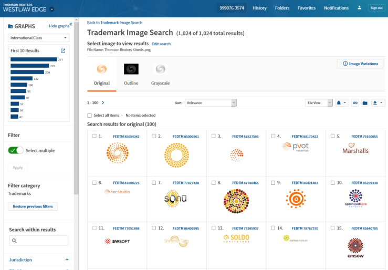Open the 999076-3574 client ID selector
Viewport: 388px width, 270px height.
tap(232, 8)
